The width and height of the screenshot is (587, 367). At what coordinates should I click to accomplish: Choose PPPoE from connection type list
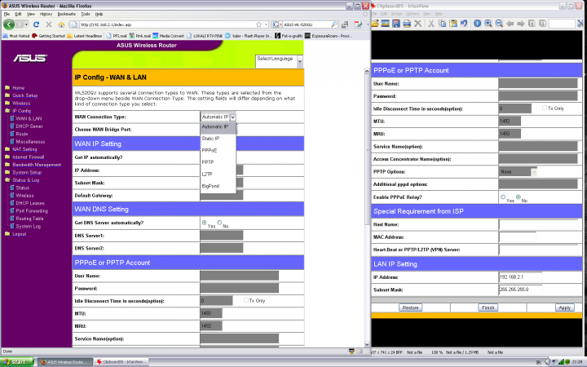[210, 151]
